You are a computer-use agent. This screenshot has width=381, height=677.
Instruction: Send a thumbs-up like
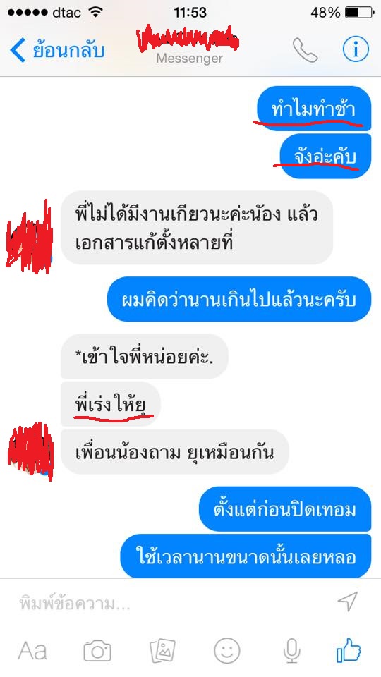[349, 650]
